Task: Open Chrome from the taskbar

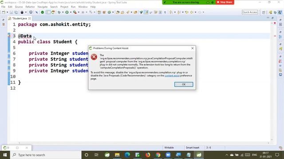Action: [x=158, y=155]
